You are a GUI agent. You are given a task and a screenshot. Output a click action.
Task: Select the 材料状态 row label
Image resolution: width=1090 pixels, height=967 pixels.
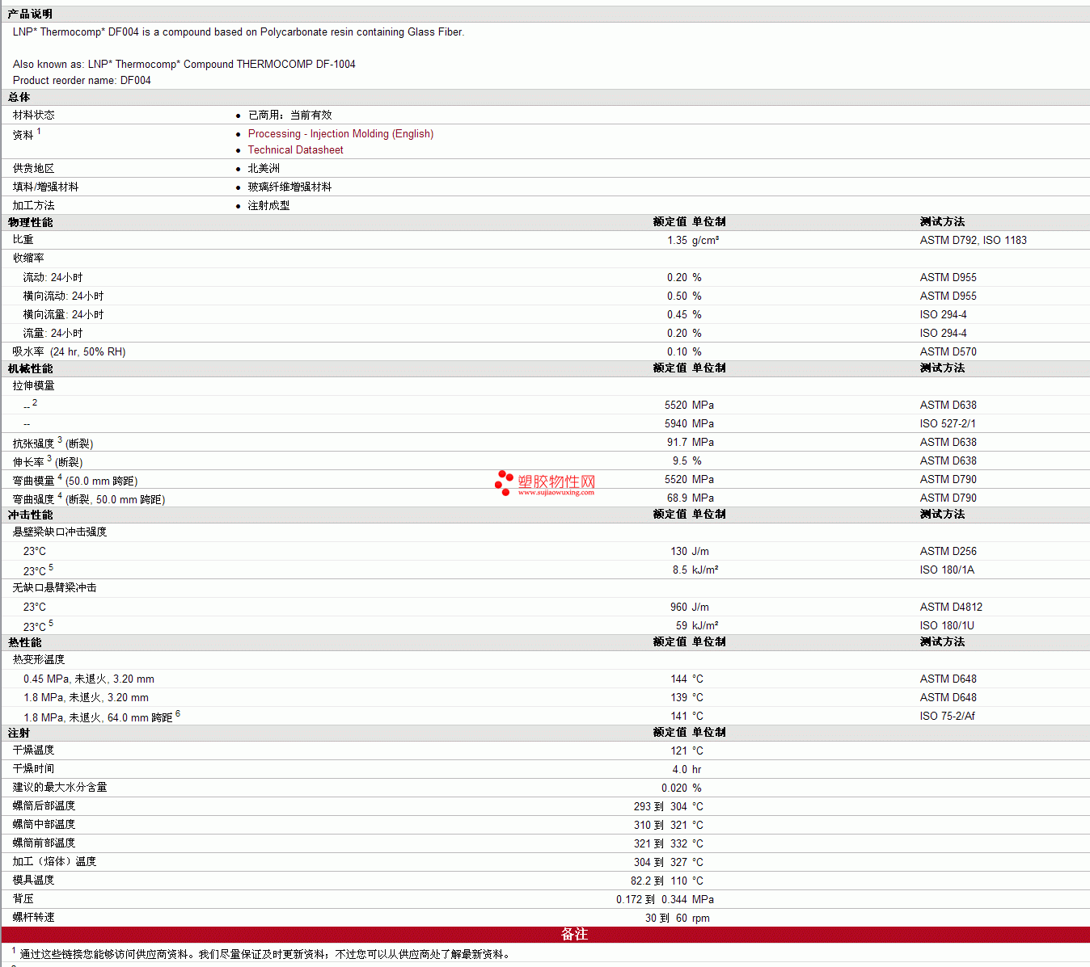pos(34,116)
